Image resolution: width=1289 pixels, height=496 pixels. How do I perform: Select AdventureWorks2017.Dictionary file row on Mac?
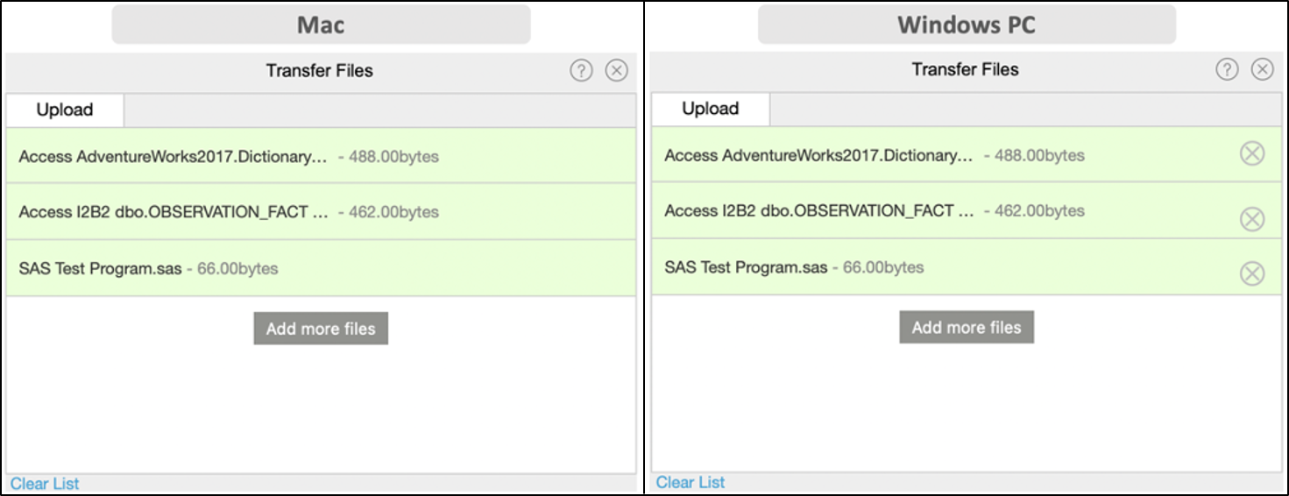(x=321, y=156)
